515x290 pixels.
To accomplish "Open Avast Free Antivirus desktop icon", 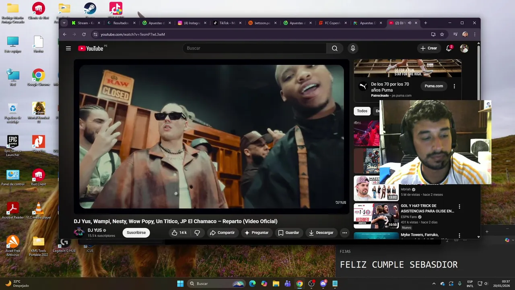I will click(12, 246).
